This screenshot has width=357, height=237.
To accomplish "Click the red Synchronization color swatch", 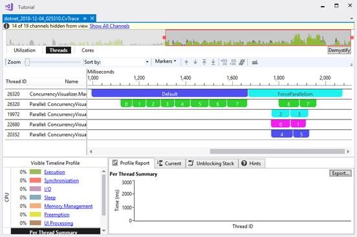I will click(36, 180).
